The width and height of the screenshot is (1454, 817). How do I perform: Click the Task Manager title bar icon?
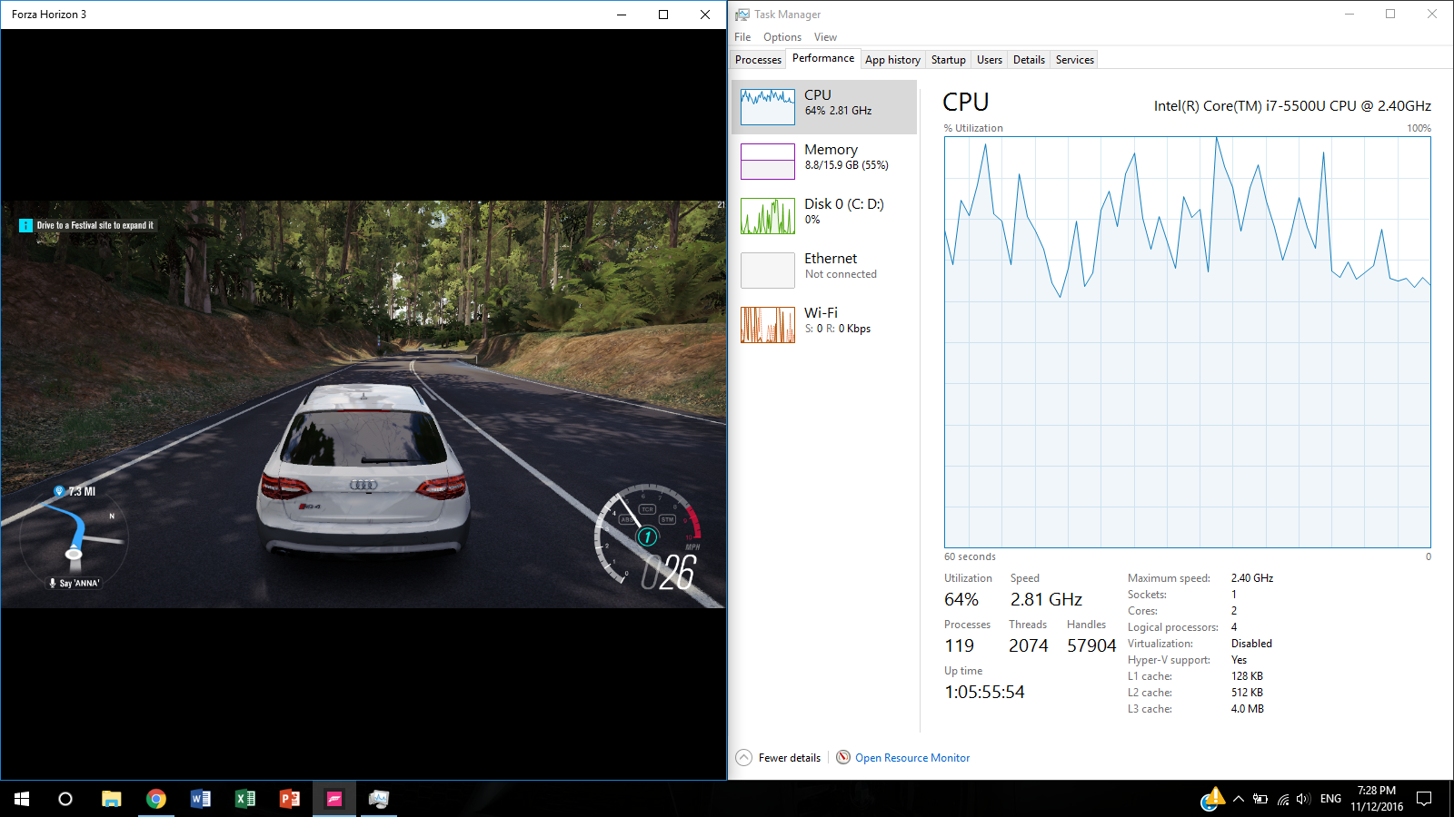click(x=742, y=15)
